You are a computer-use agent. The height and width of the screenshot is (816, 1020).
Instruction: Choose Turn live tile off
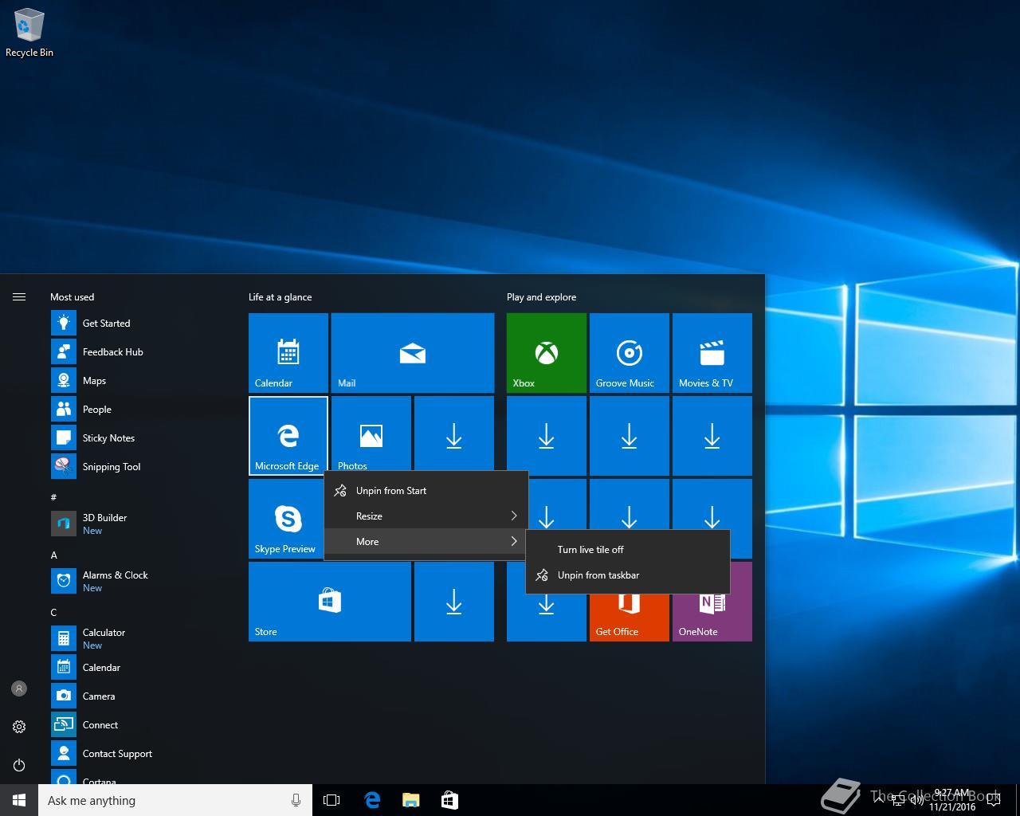point(628,549)
